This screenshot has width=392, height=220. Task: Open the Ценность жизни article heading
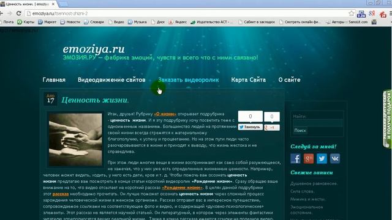point(96,100)
